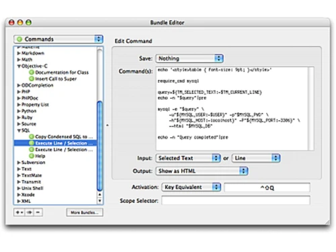Screen dimensions: 336x252
Task: Open the Input Selected Text dropdown
Action: click(188, 159)
